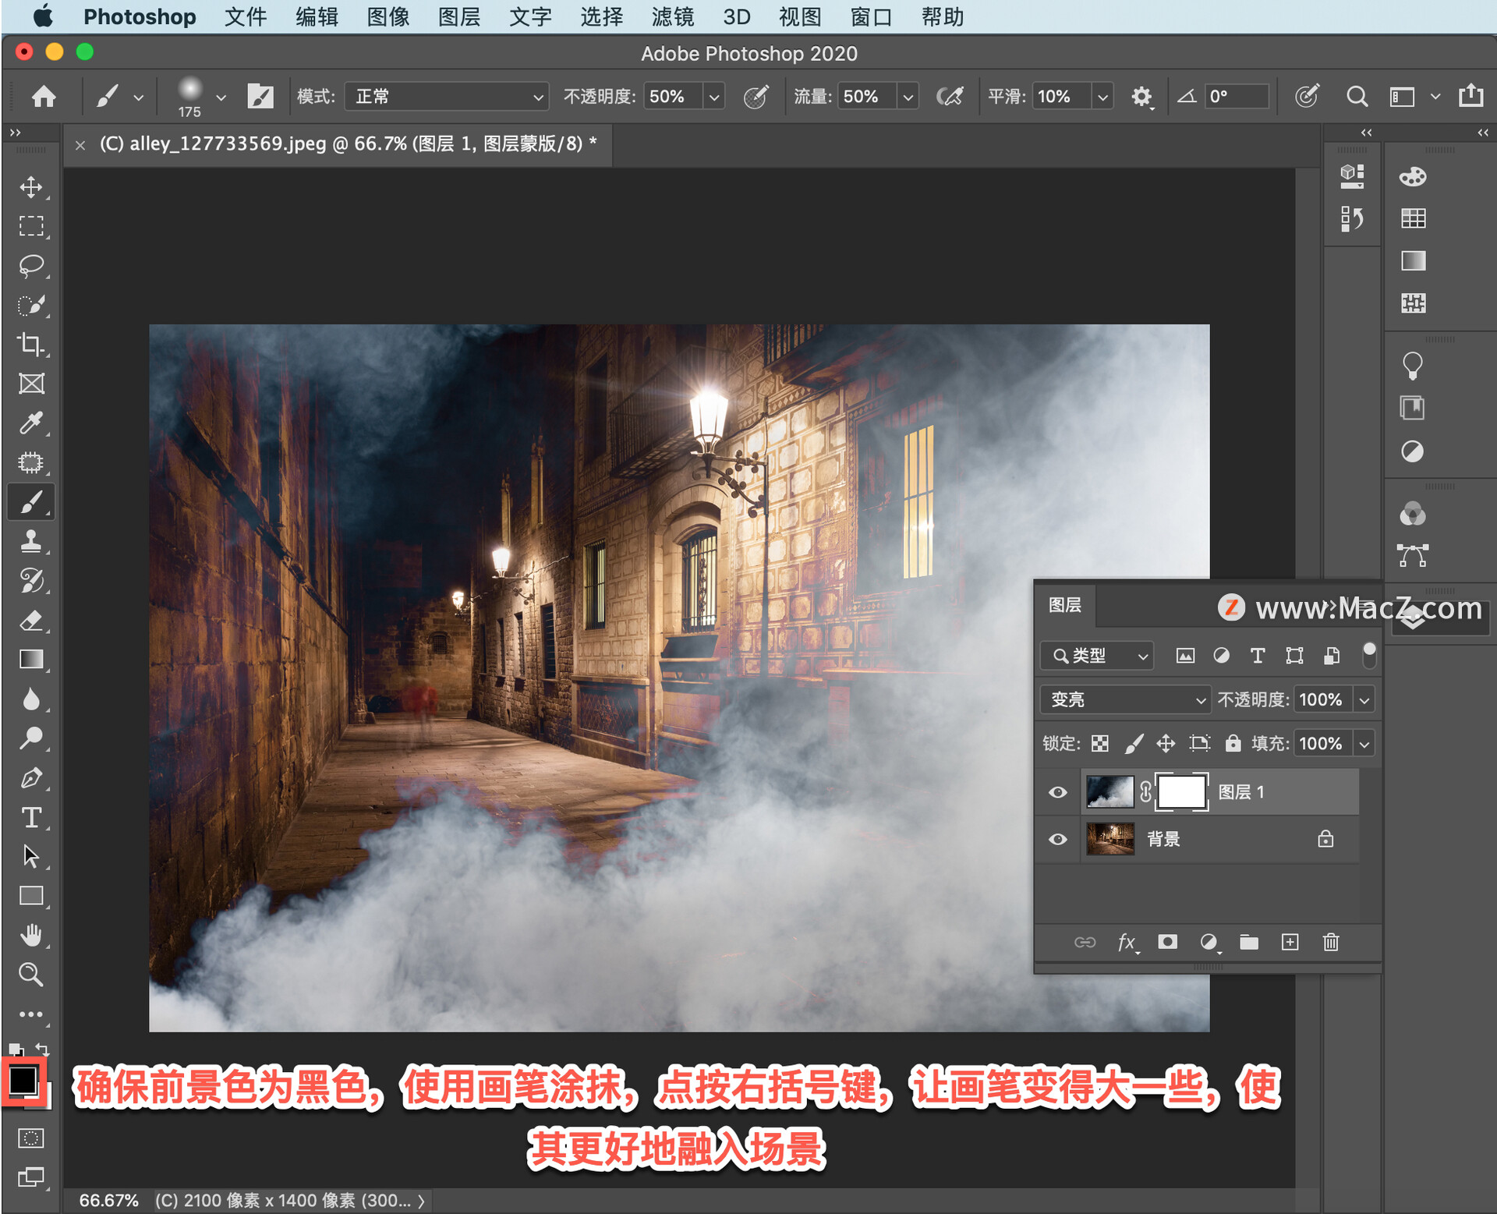This screenshot has width=1497, height=1214.
Task: Toggle pressure for size button
Action: click(1307, 97)
